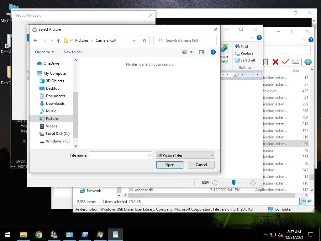Show hidden tray icons chevron
Viewport: 321px width, 241px height.
(x=265, y=235)
